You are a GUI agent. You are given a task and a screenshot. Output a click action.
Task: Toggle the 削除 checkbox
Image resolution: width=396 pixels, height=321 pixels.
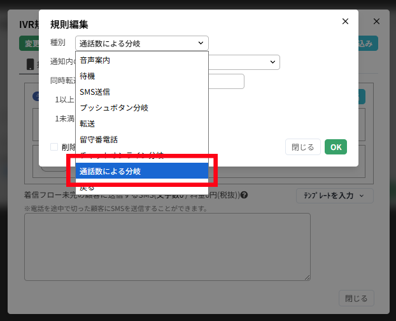tap(54, 147)
